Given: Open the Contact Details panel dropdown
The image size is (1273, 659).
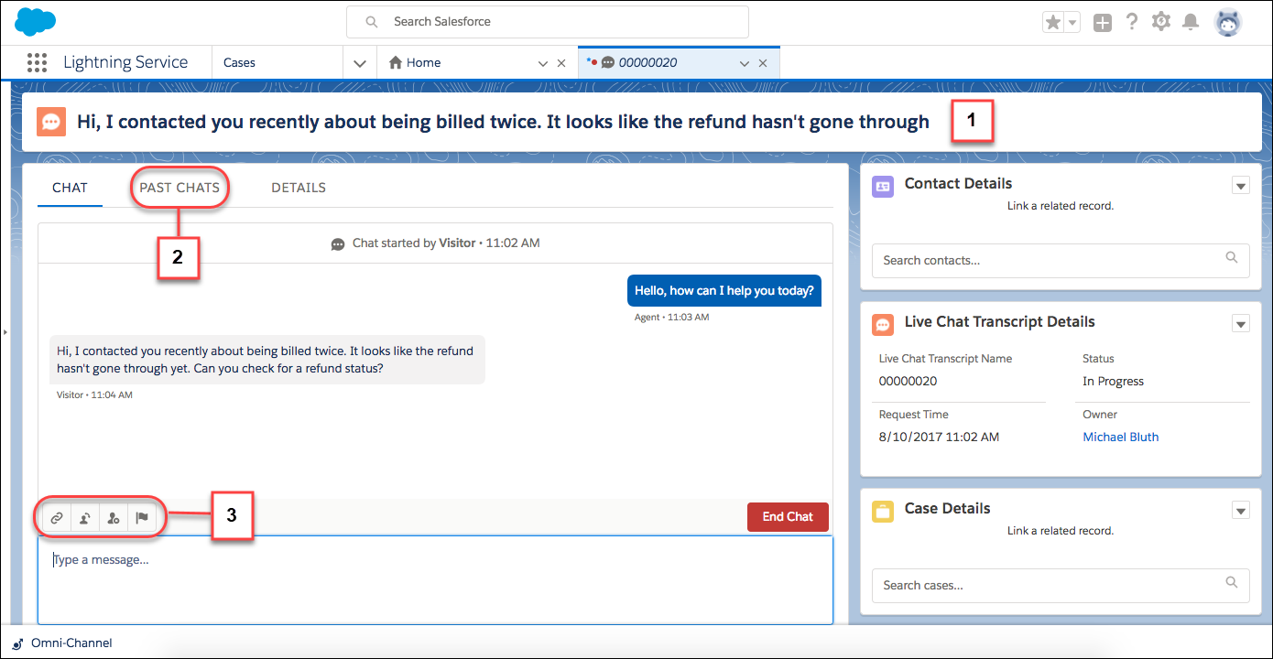Looking at the screenshot, I should point(1241,185).
